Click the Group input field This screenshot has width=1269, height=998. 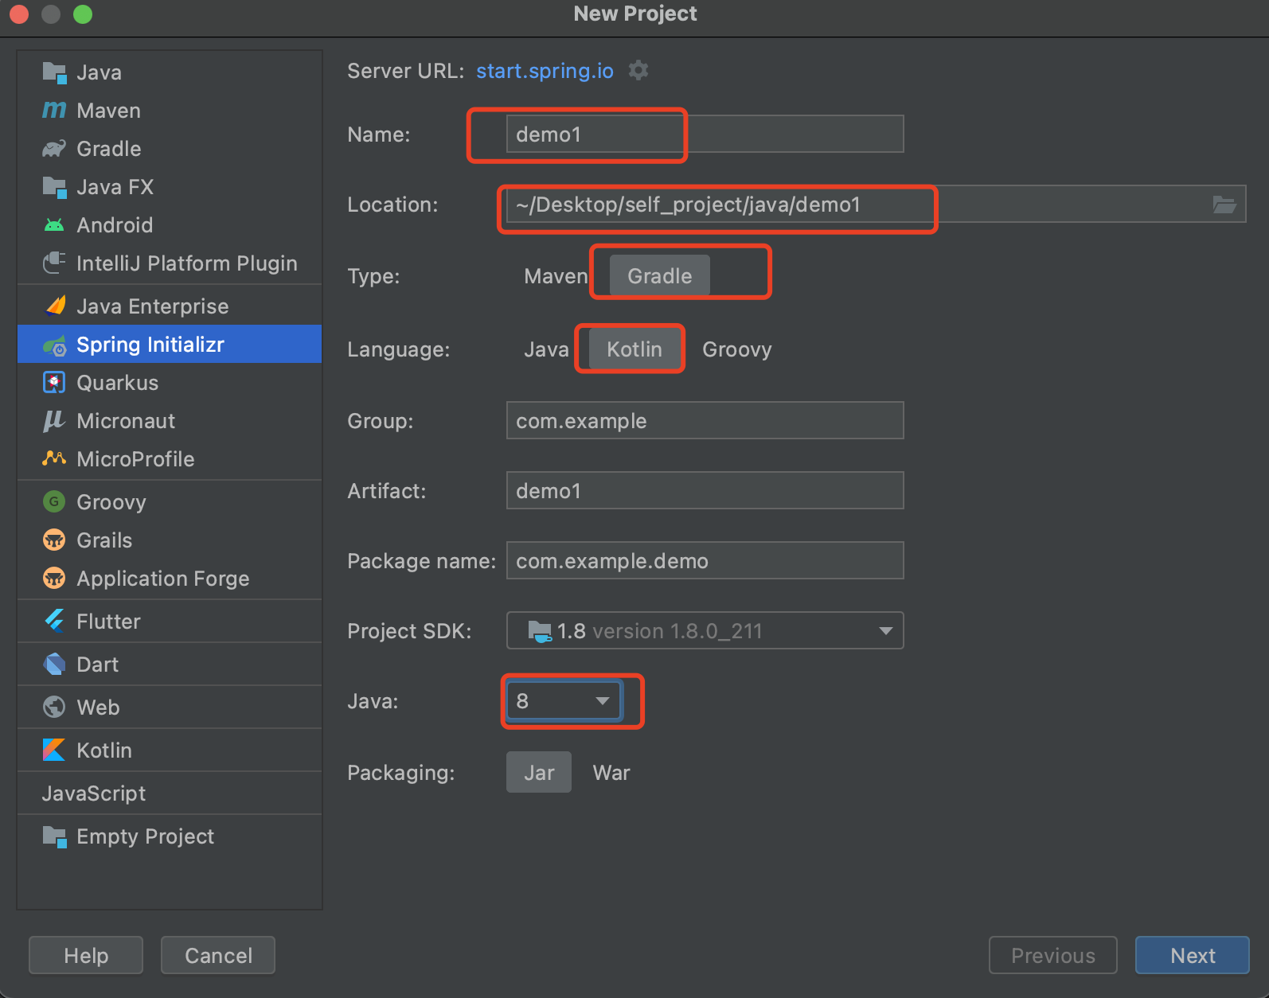coord(705,420)
